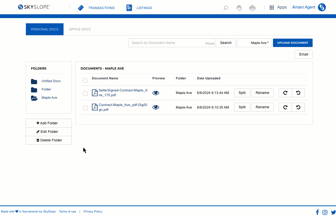Open the support agent headset icon
Screen dimensions: 336x218
[239, 8]
